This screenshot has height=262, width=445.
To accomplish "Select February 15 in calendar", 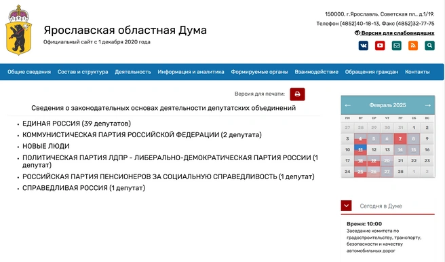I will click(414, 150).
